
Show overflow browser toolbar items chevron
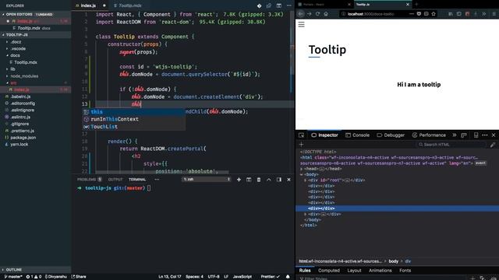coord(483,14)
